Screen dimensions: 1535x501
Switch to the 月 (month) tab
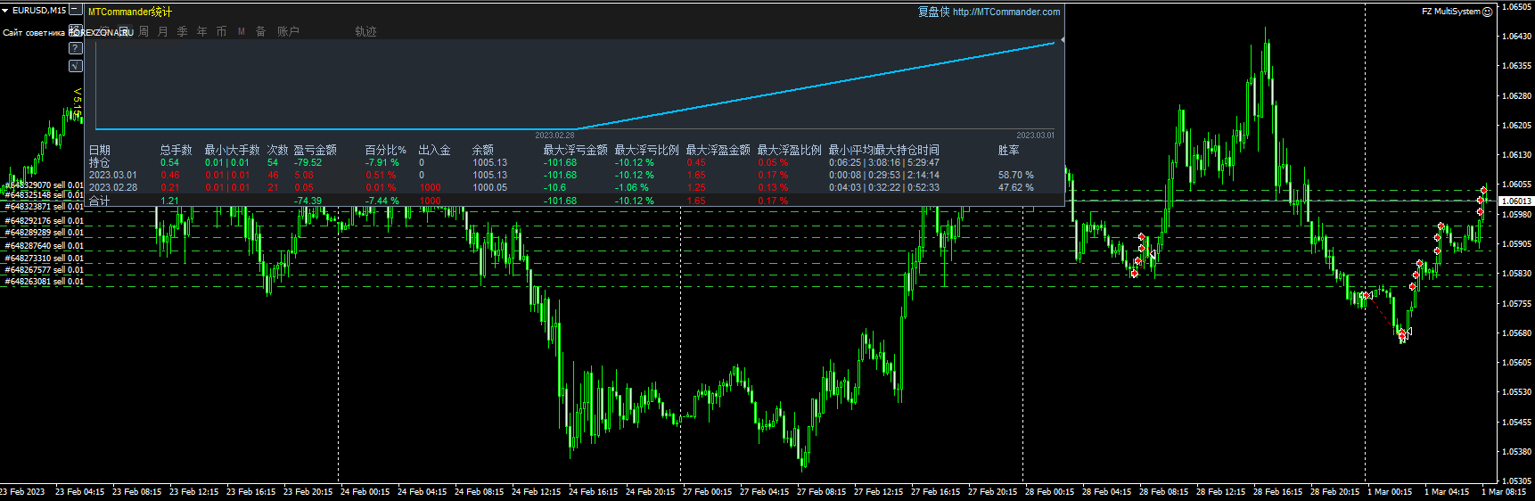click(x=162, y=31)
